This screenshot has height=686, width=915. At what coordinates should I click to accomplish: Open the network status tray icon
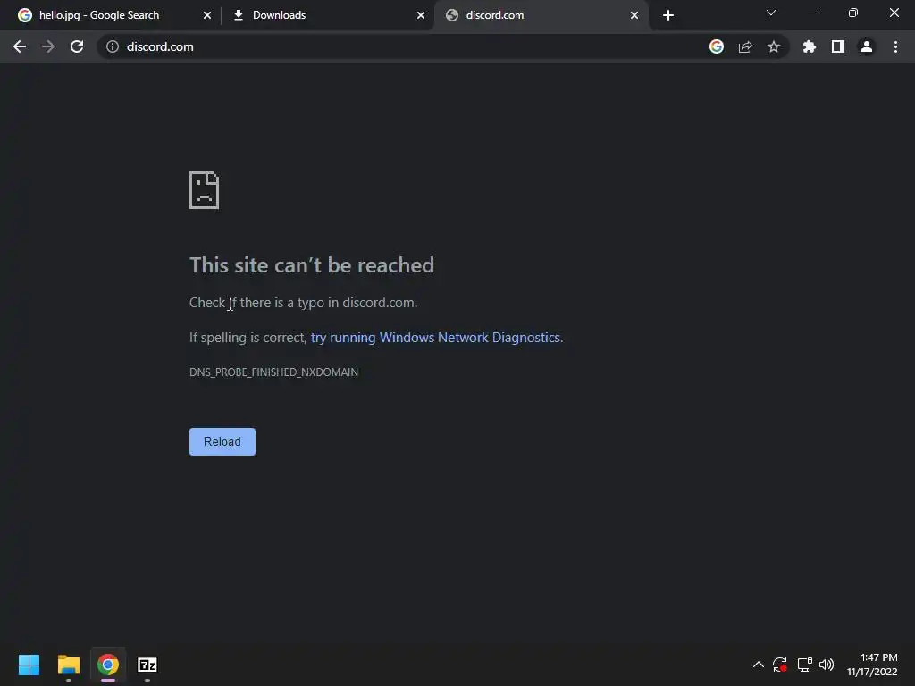[805, 665]
